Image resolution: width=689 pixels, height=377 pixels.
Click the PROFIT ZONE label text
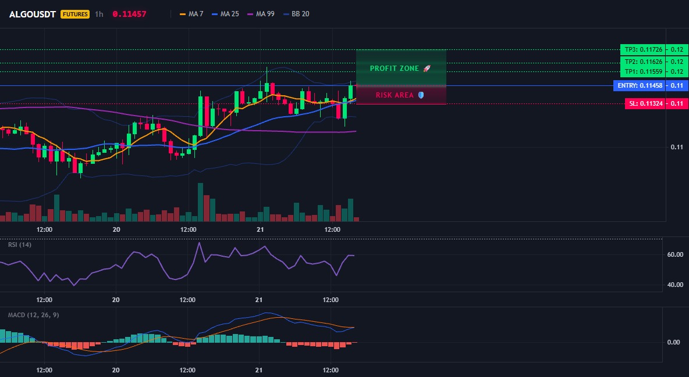(395, 69)
